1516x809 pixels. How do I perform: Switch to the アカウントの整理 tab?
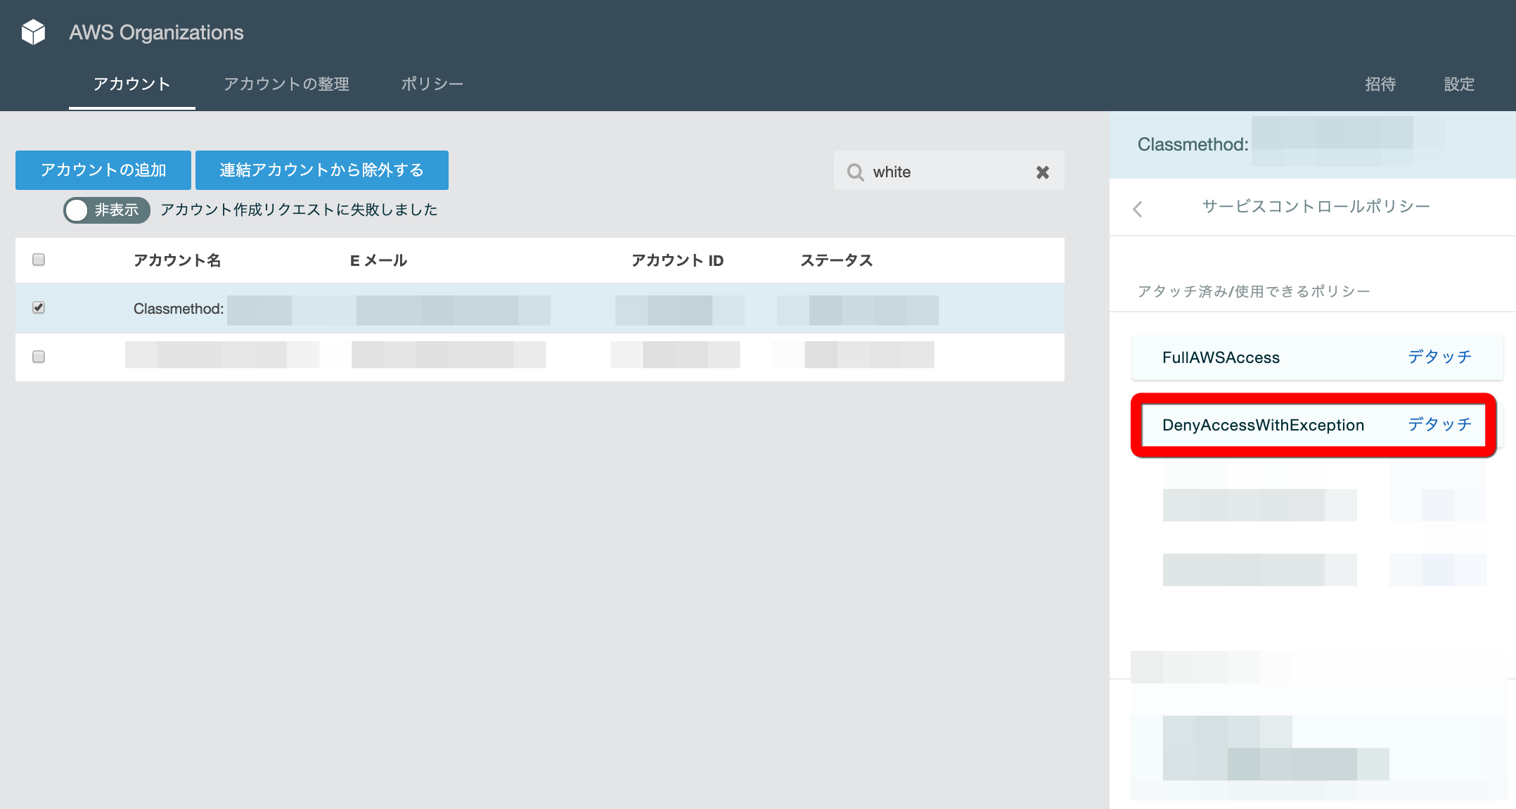286,84
